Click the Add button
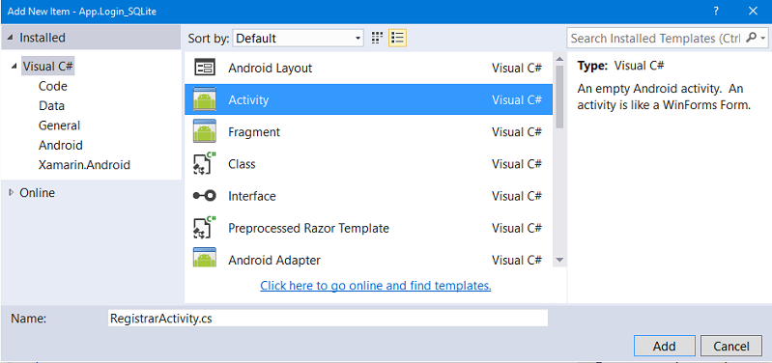The width and height of the screenshot is (772, 363). coord(664,346)
